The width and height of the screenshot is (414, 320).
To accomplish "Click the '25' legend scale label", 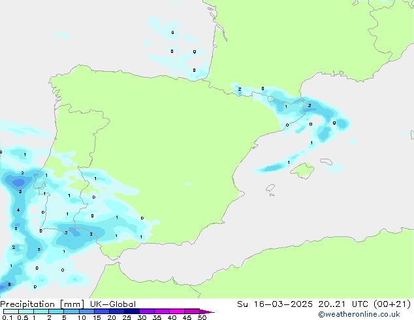I will 127,317.
